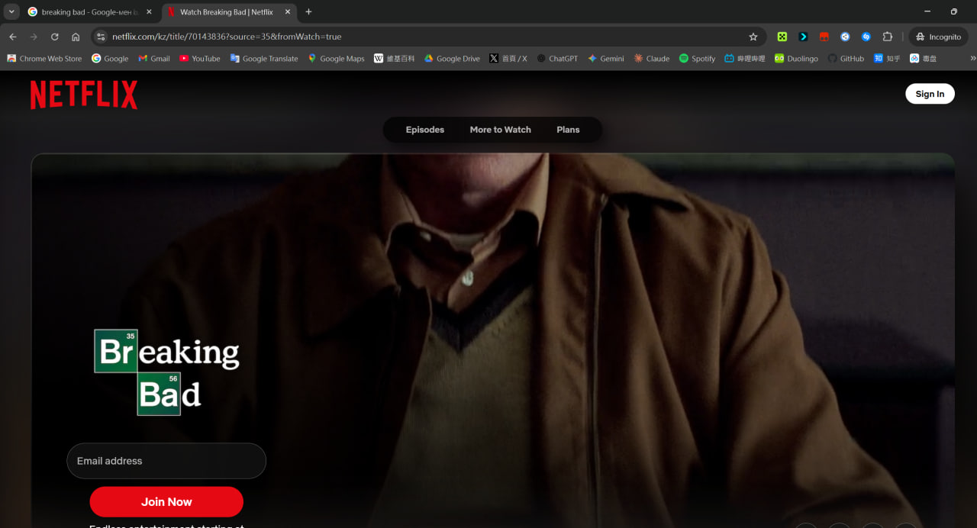Open the Extensions puzzle icon
The width and height of the screenshot is (977, 528).
point(887,37)
